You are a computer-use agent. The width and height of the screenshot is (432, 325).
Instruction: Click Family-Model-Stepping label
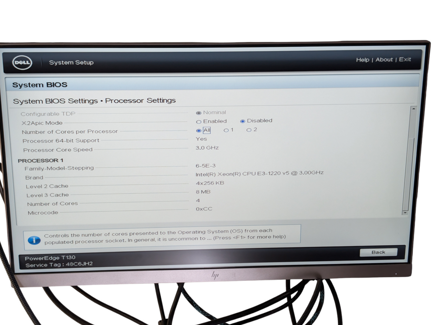click(59, 168)
